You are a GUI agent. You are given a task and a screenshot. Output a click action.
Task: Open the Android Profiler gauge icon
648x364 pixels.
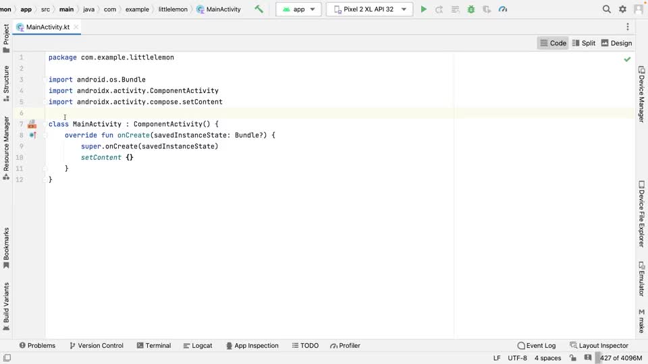click(x=503, y=9)
